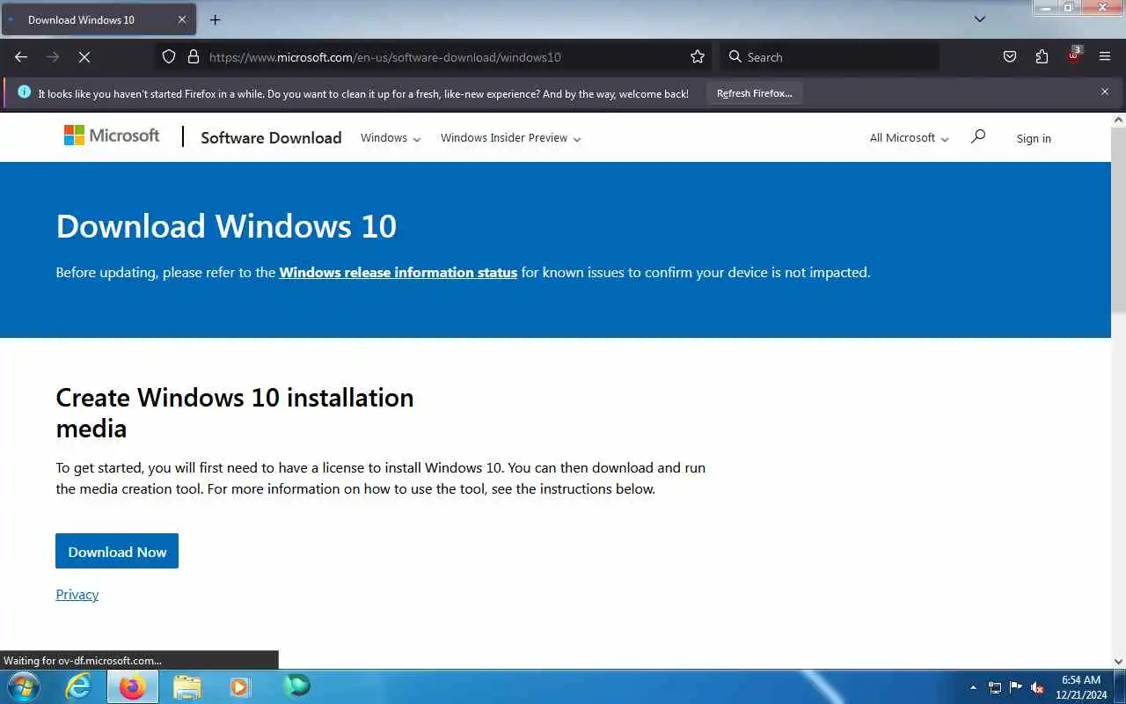Image resolution: width=1126 pixels, height=704 pixels.
Task: Open the Action Center flag icon
Action: pyautogui.click(x=1016, y=687)
